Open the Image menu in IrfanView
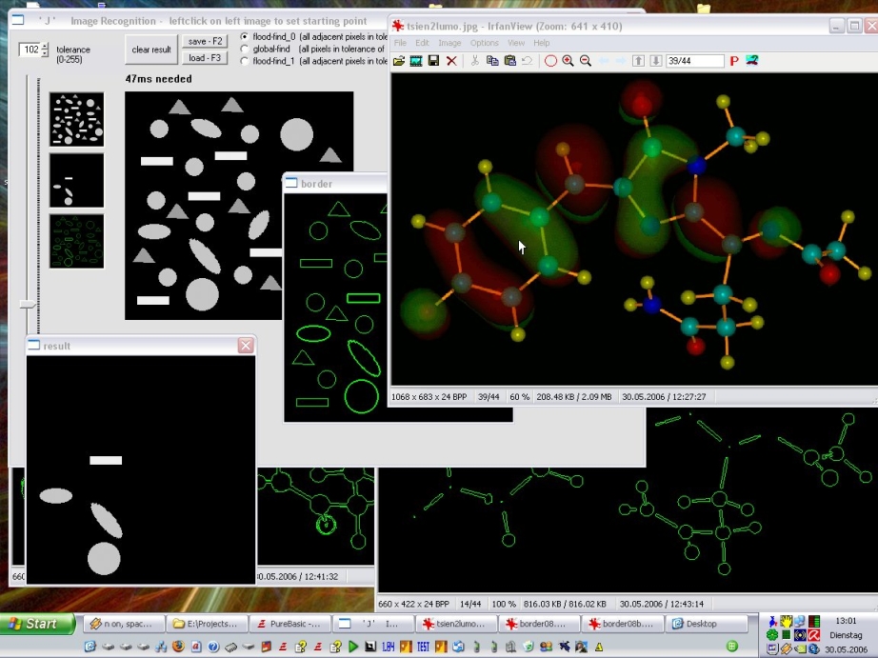 [449, 43]
